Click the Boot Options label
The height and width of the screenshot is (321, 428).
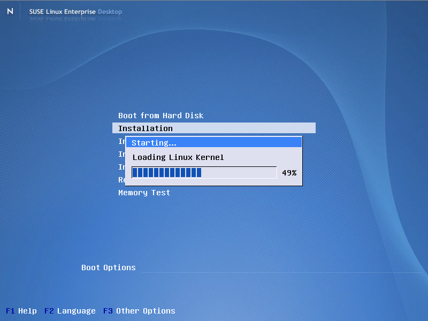coord(109,267)
